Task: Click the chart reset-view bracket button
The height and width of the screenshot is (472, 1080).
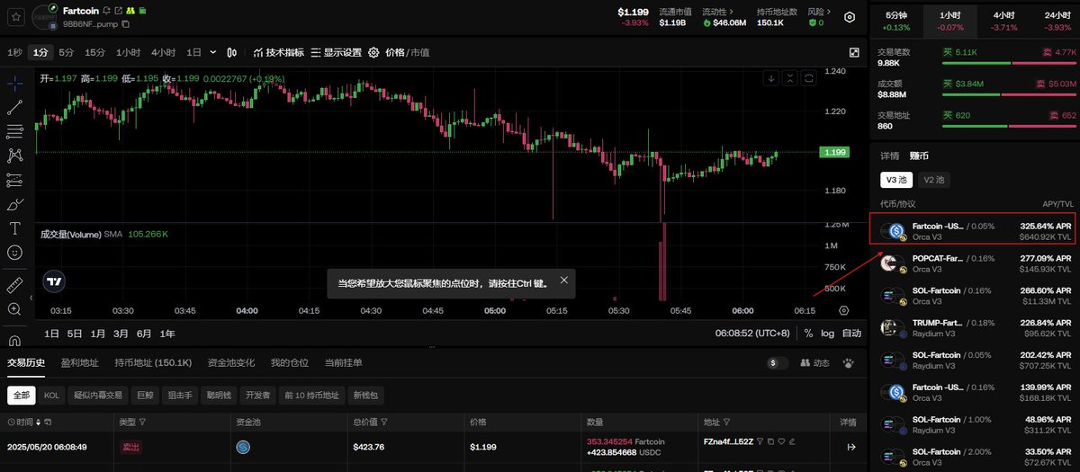Action: 808,78
